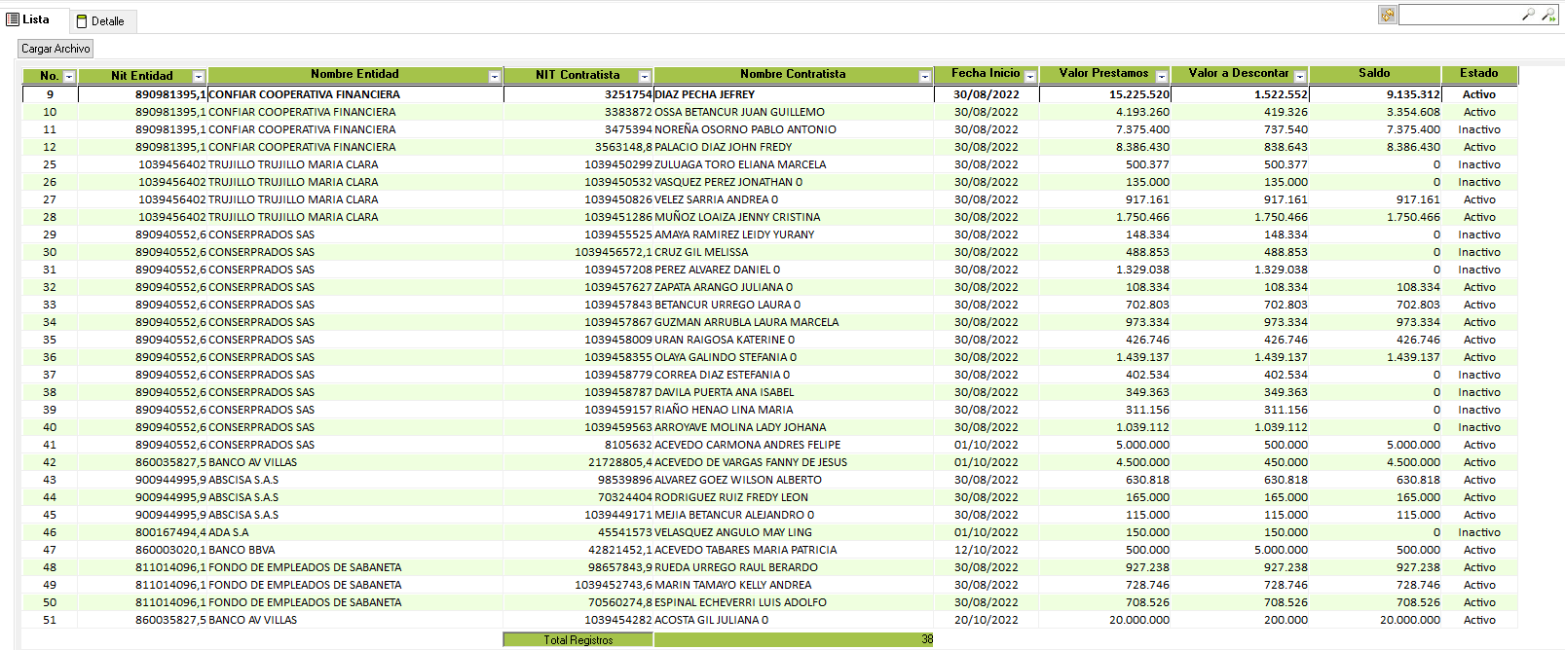This screenshot has width=1565, height=650.
Task: Open NIT Contratista filter dropdown arrow
Action: coord(644,76)
